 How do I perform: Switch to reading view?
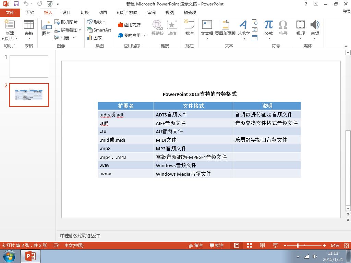[262, 245]
